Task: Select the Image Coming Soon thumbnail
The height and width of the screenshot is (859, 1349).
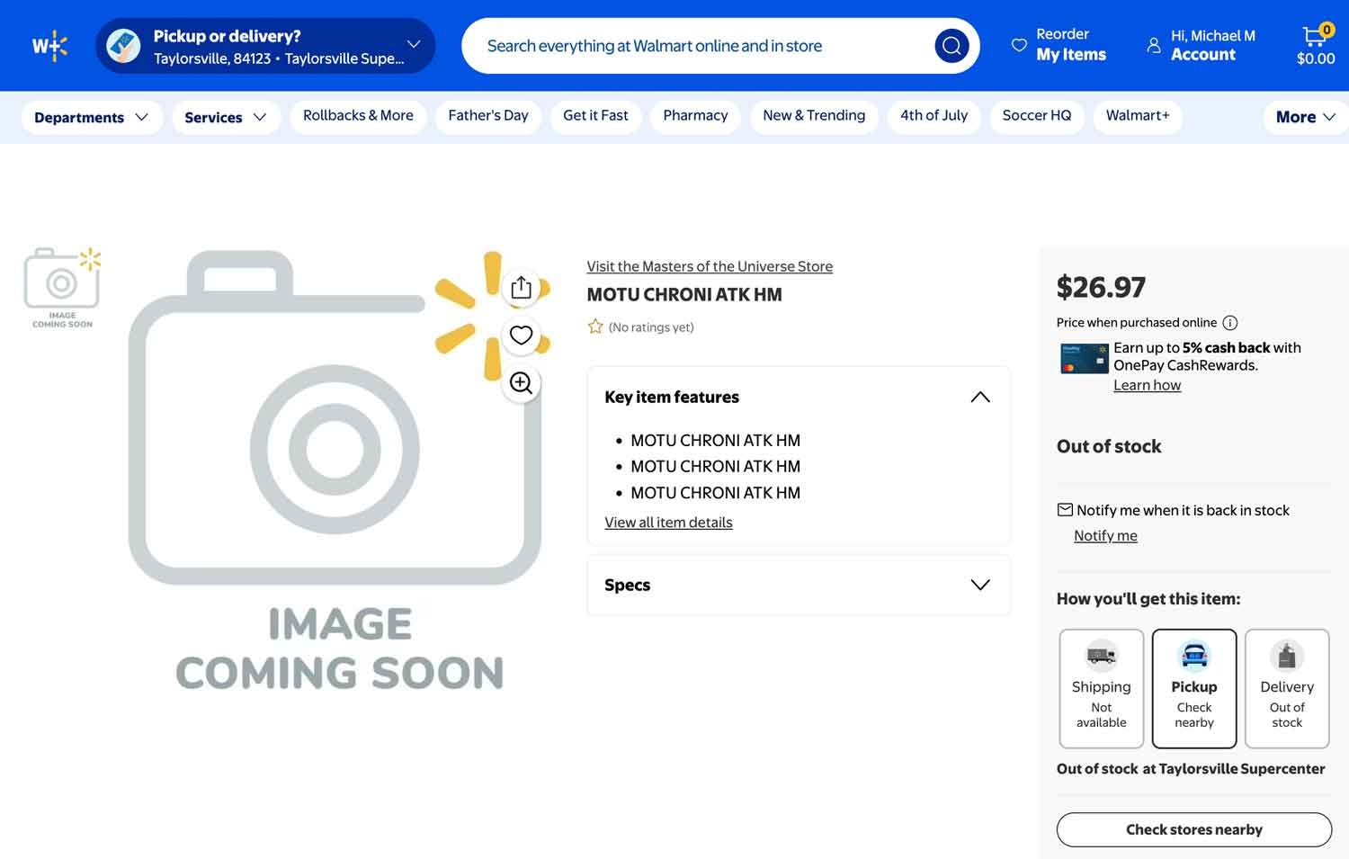Action: 62,288
